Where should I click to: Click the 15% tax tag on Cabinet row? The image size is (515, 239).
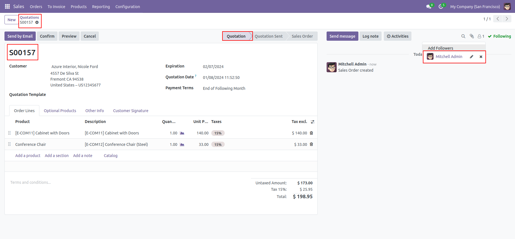click(x=218, y=133)
